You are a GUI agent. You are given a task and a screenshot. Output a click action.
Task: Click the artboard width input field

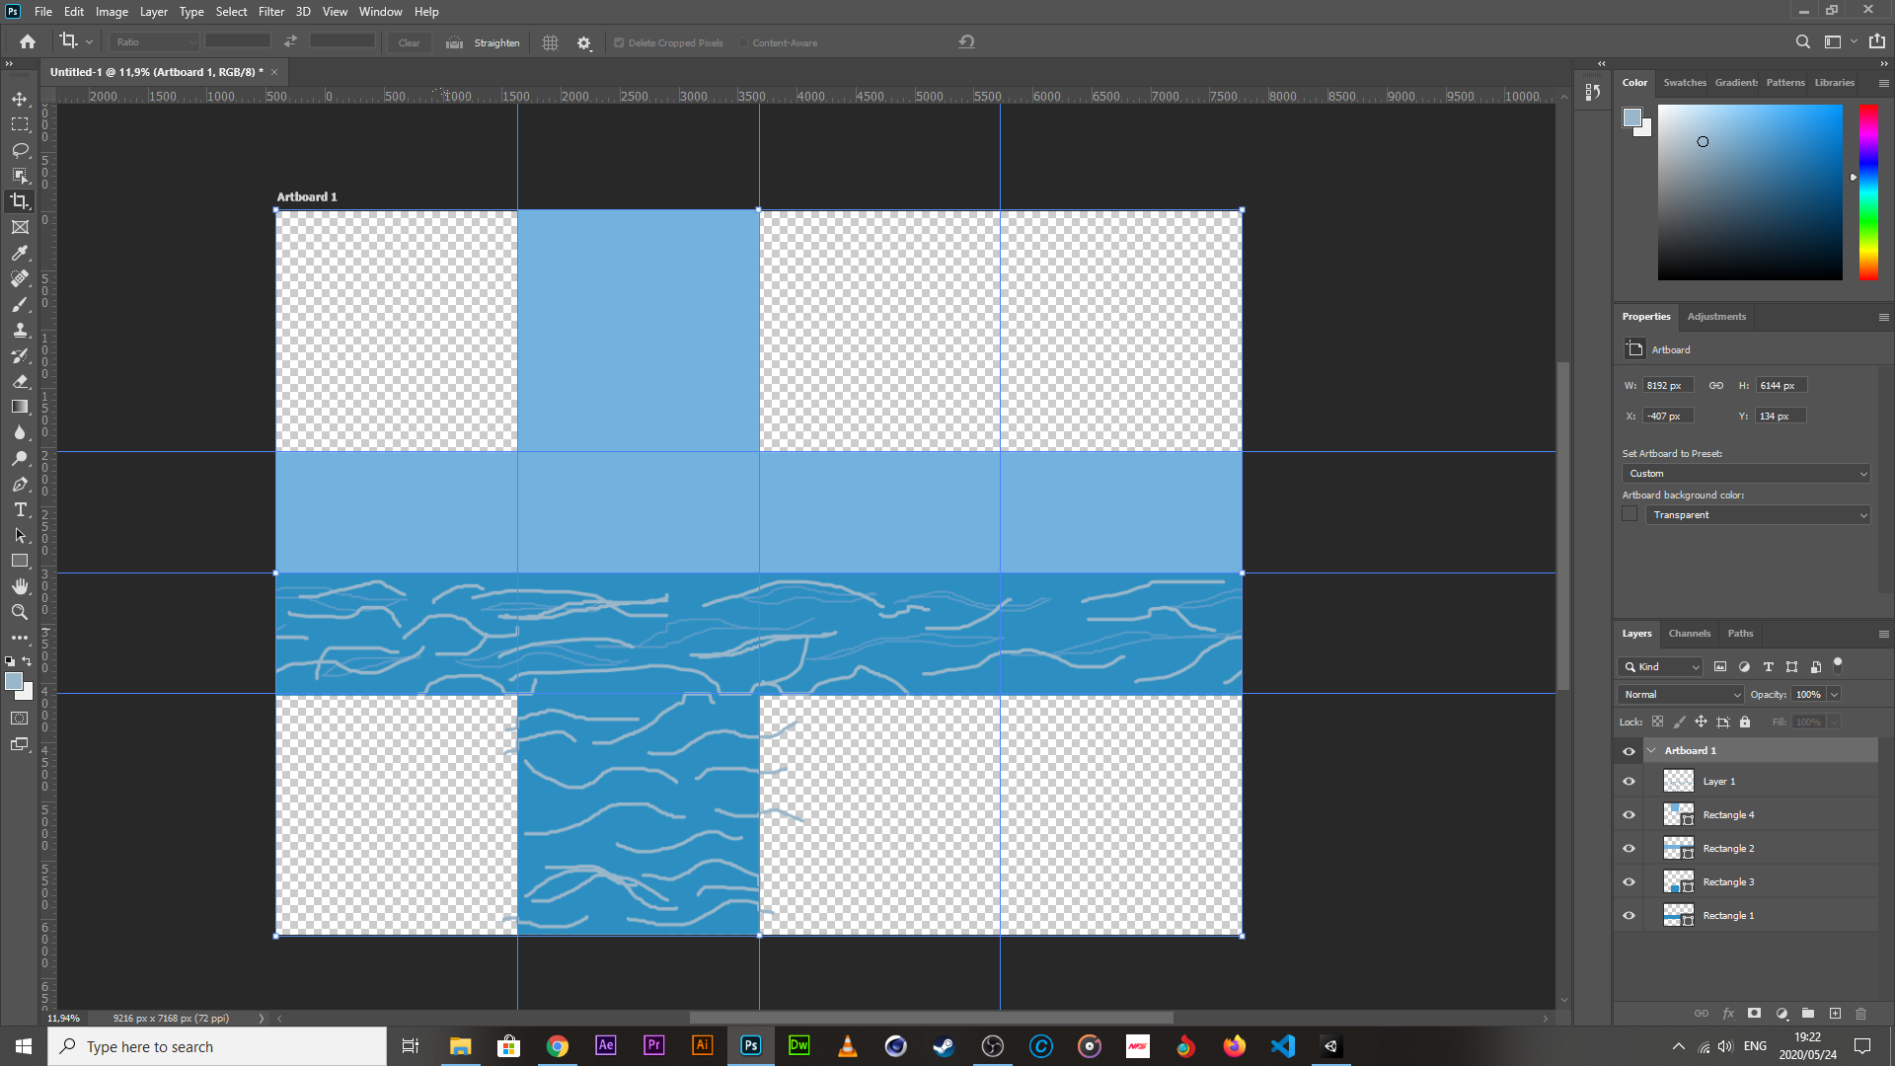[1667, 386]
